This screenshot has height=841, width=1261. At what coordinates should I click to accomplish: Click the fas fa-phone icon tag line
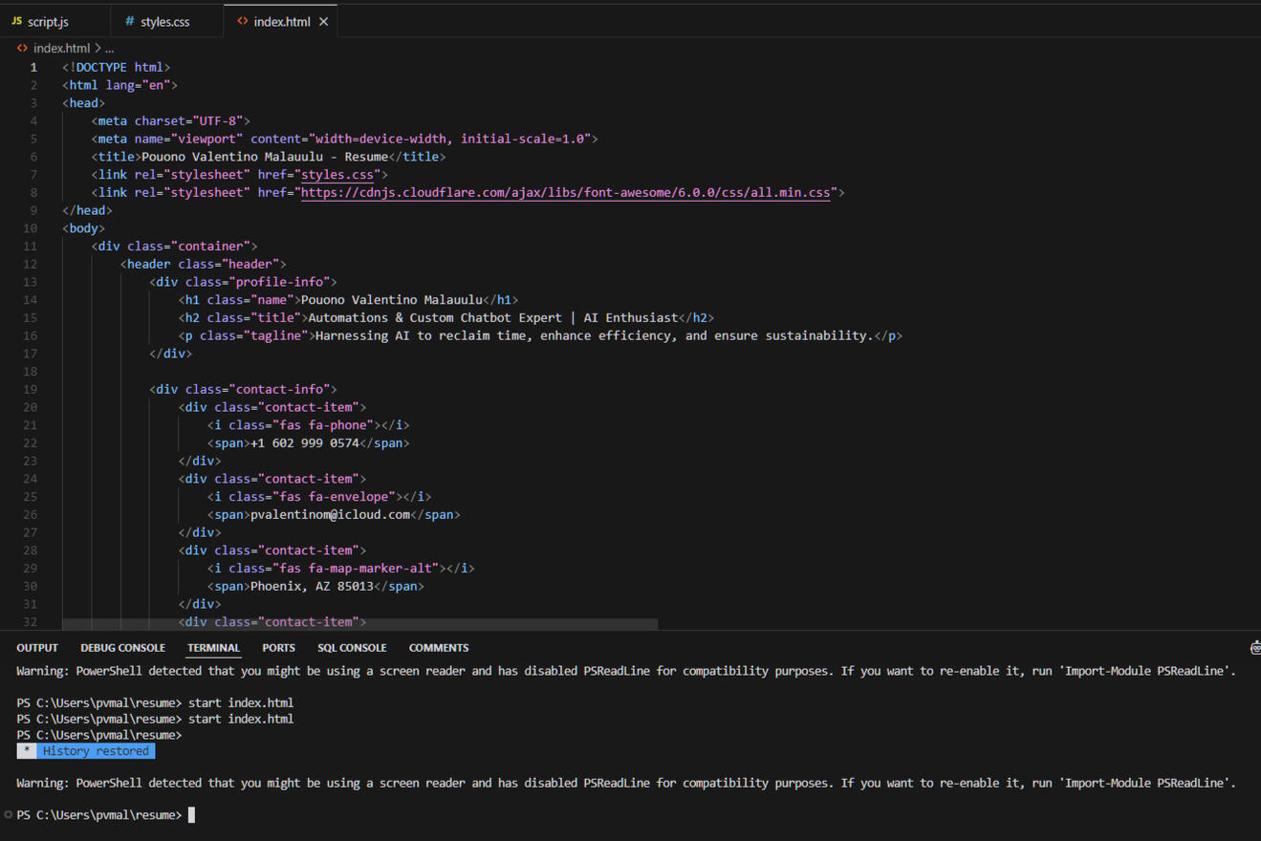309,425
